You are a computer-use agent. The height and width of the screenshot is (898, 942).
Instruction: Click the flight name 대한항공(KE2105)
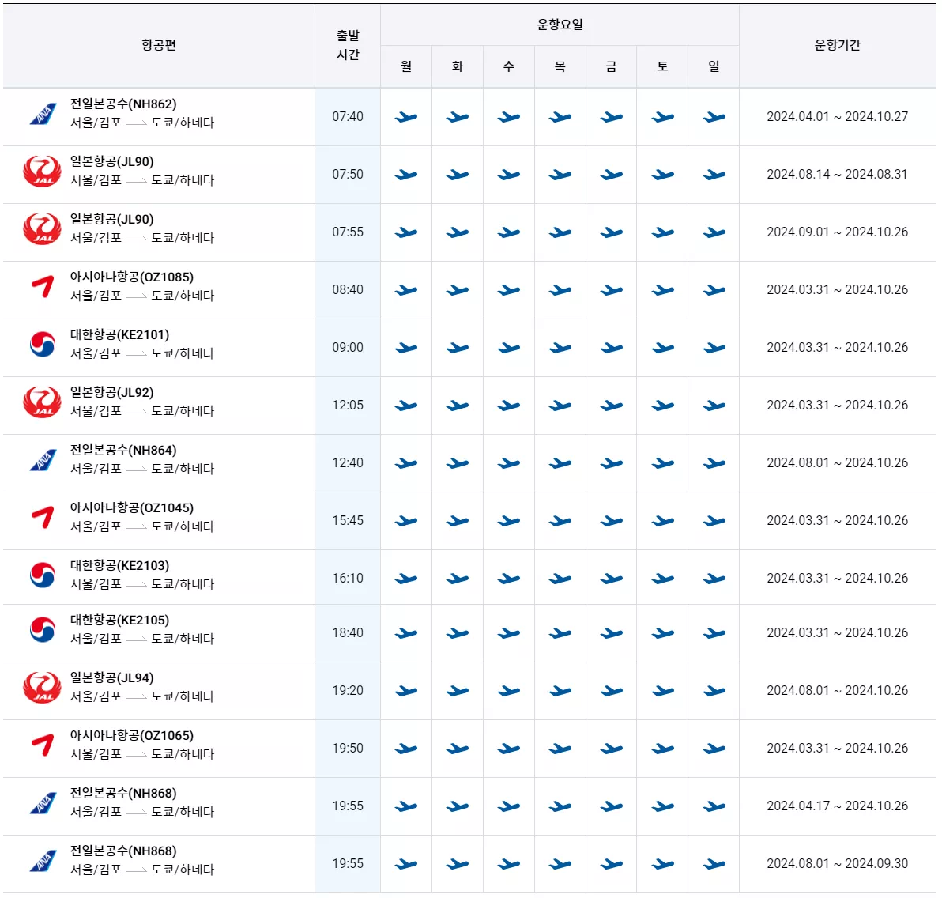[x=119, y=620]
